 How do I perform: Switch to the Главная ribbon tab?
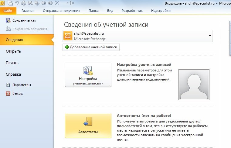point(28,11)
